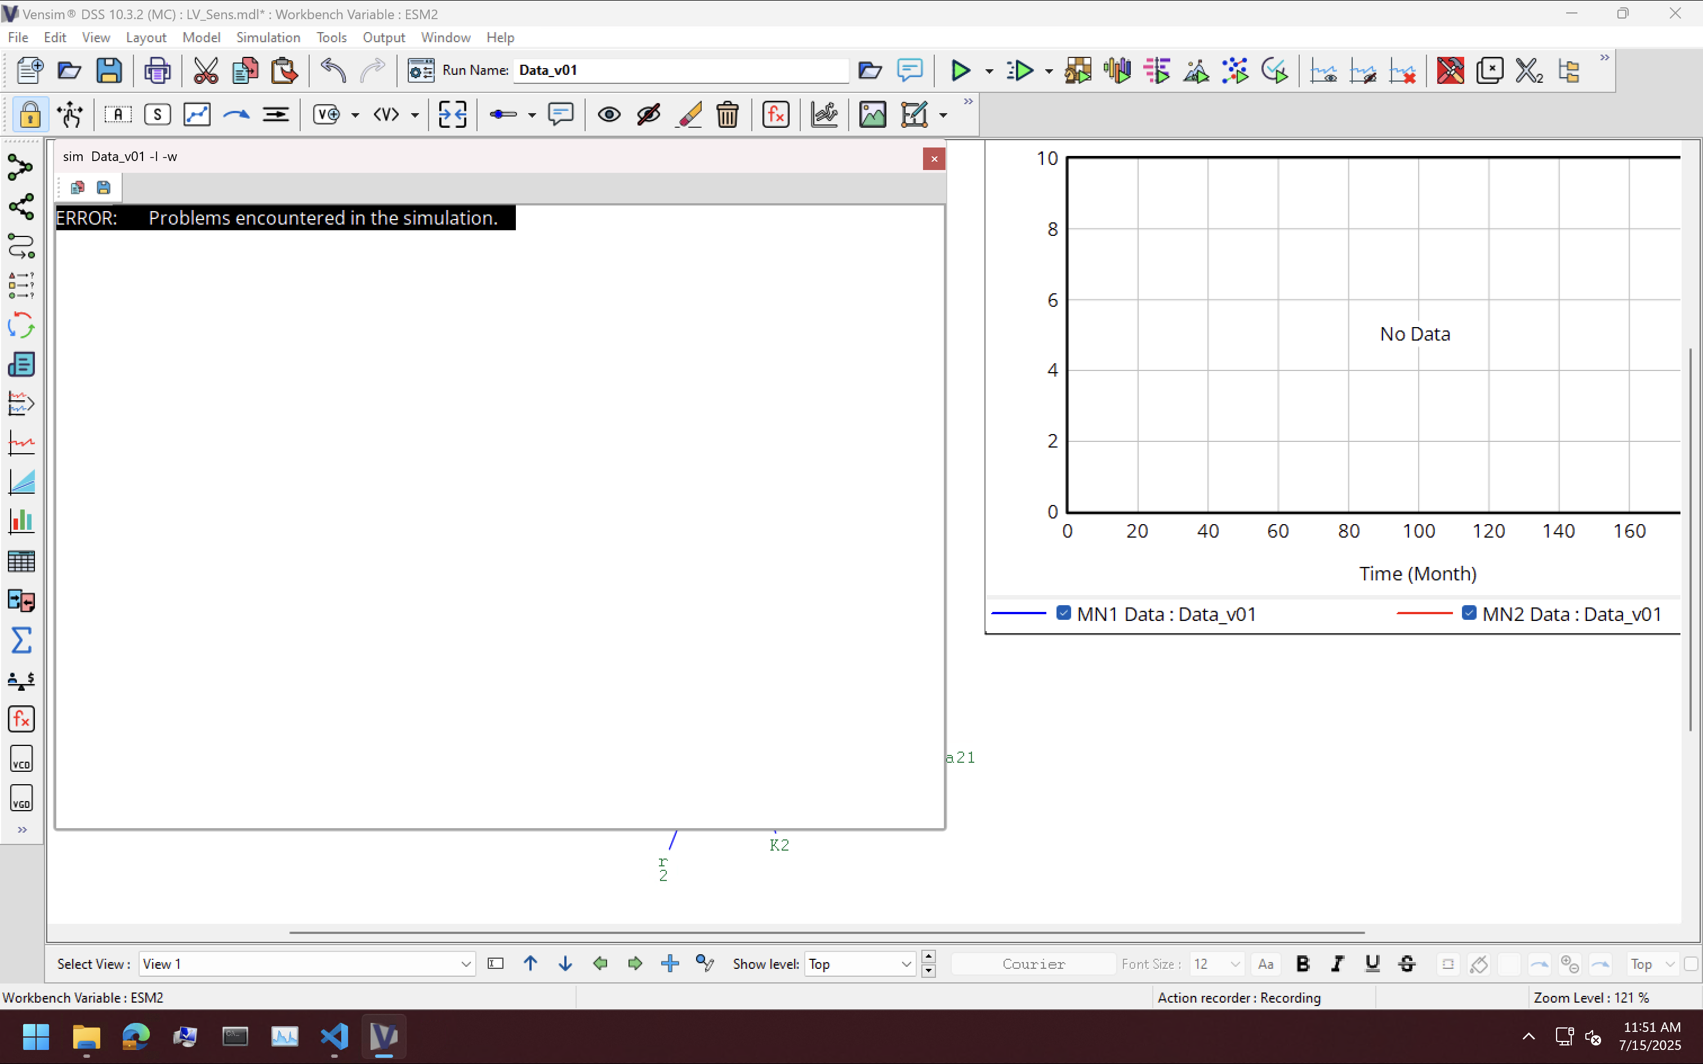Screen dimensions: 1703x1064
Task: Toggle Underline text formatting
Action: point(1372,964)
